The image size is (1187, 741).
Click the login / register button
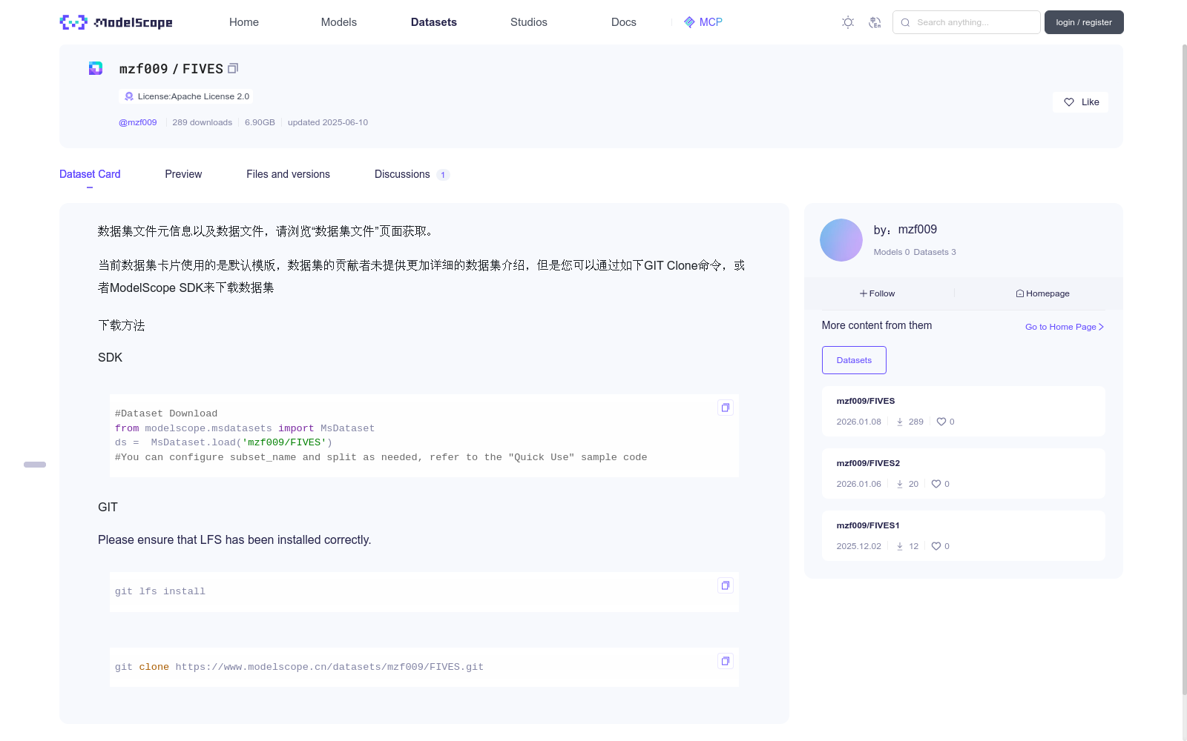pos(1084,22)
